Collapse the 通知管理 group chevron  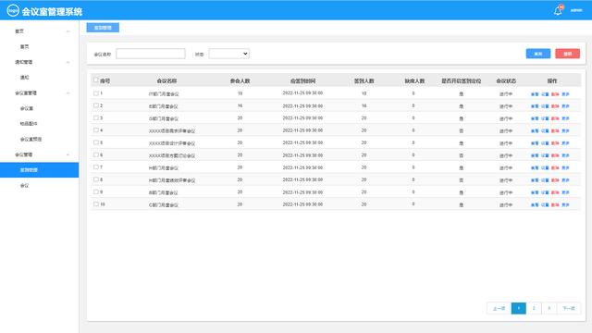[x=68, y=62]
